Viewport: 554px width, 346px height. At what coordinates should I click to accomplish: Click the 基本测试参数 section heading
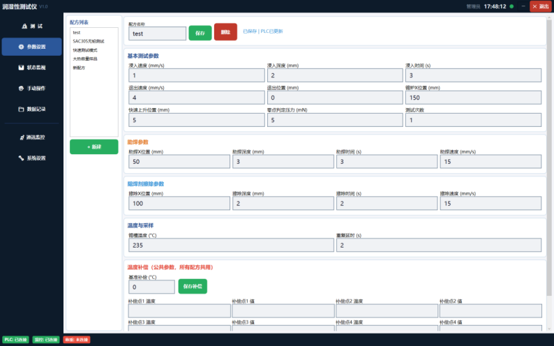(143, 56)
